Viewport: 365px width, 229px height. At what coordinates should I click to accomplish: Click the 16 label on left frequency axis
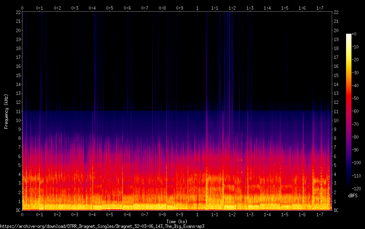click(x=18, y=66)
